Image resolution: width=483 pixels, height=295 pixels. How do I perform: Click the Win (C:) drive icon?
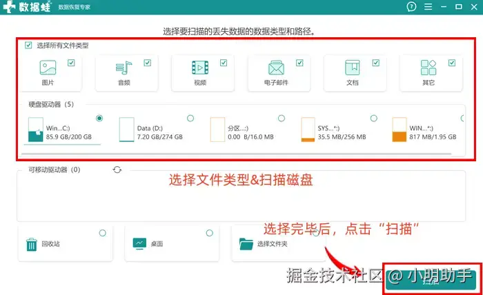click(x=35, y=130)
